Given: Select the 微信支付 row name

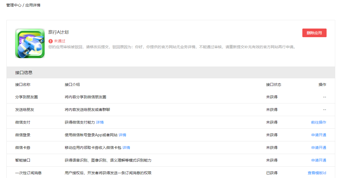Looking at the screenshot, I should coord(23,122).
